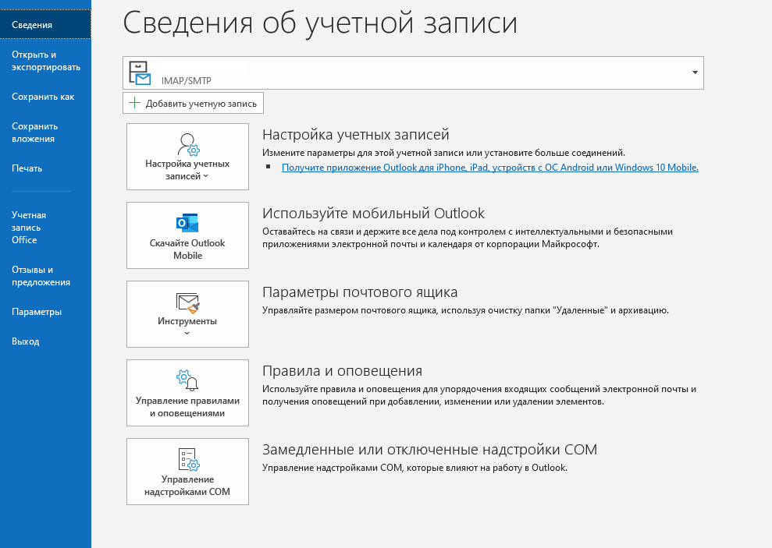Screen dimensions: 772x548
Task: Click the COM add-ins management icon
Action: pos(187,458)
